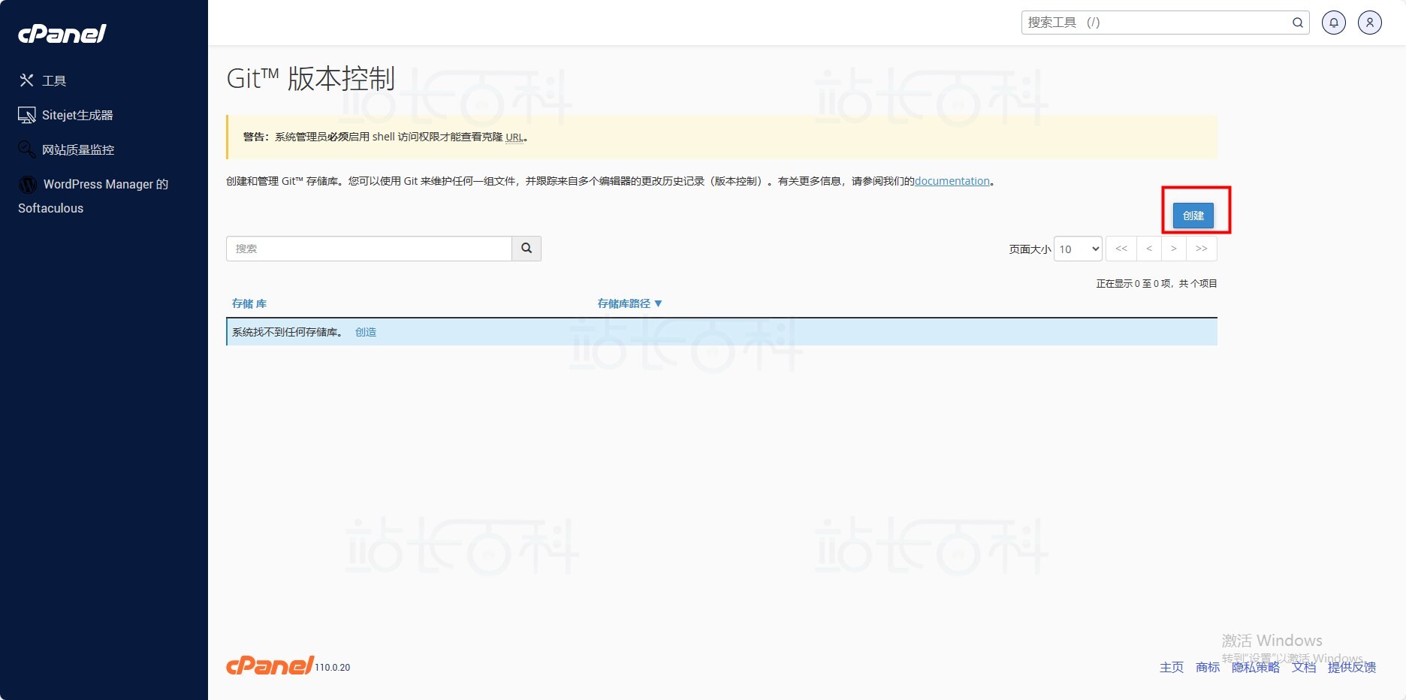Viewport: 1406px width, 700px height.
Task: Open the 文档 footer link
Action: pos(1304,667)
